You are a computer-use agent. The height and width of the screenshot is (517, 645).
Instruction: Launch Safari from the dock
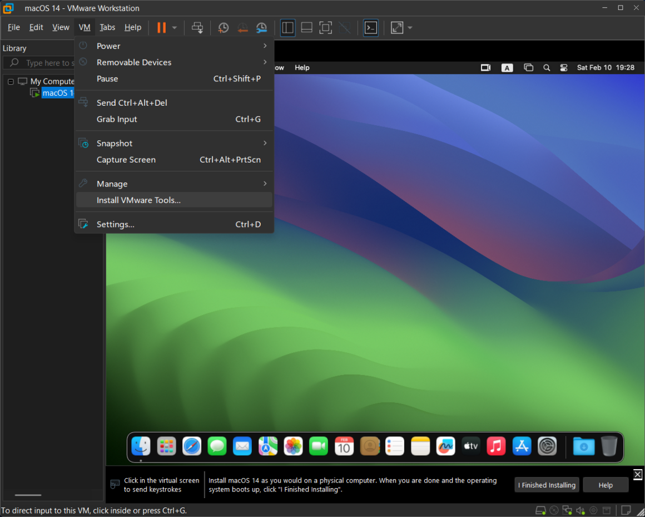tap(192, 446)
